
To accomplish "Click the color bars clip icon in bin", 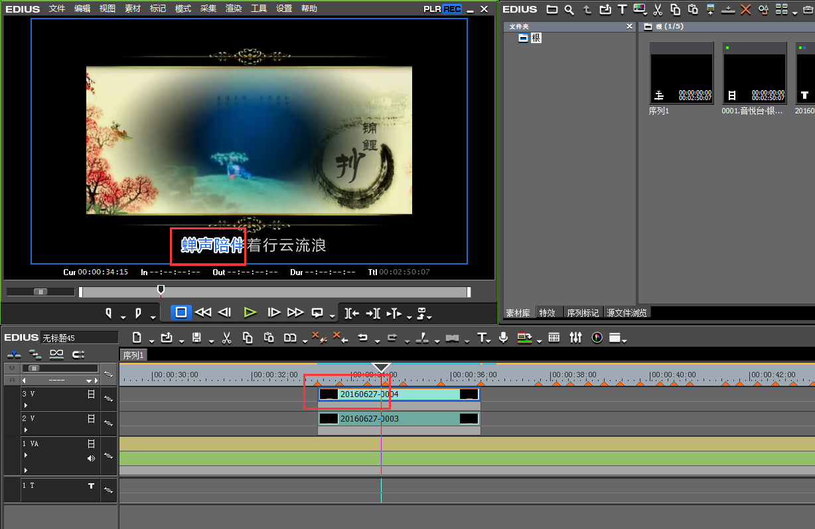I will tap(640, 9).
